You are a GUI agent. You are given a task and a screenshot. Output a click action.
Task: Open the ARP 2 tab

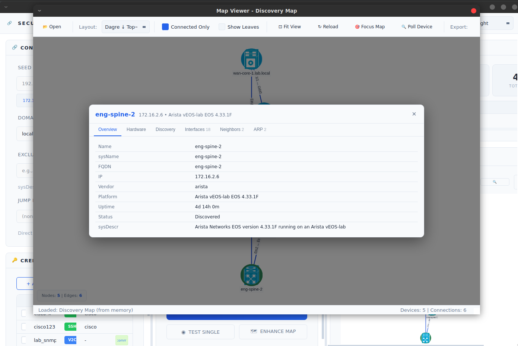[x=260, y=129]
